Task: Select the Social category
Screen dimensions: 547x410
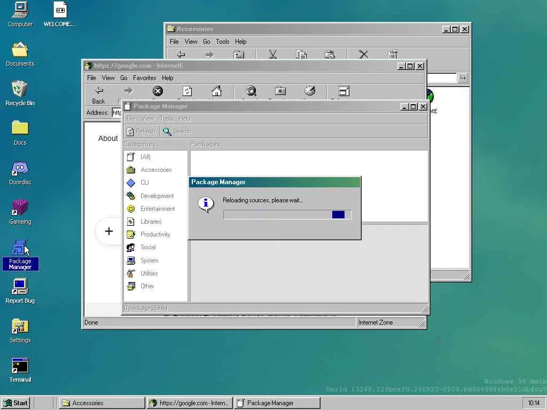Action: (155, 247)
